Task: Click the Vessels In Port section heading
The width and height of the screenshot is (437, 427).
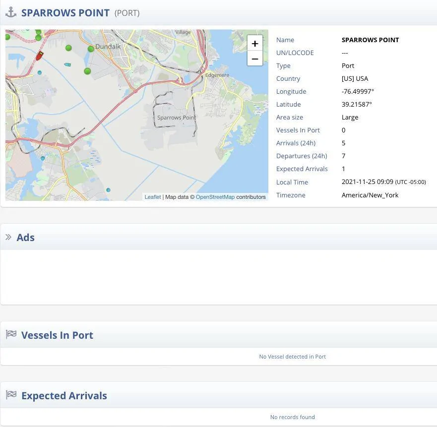Action: pyautogui.click(x=57, y=335)
